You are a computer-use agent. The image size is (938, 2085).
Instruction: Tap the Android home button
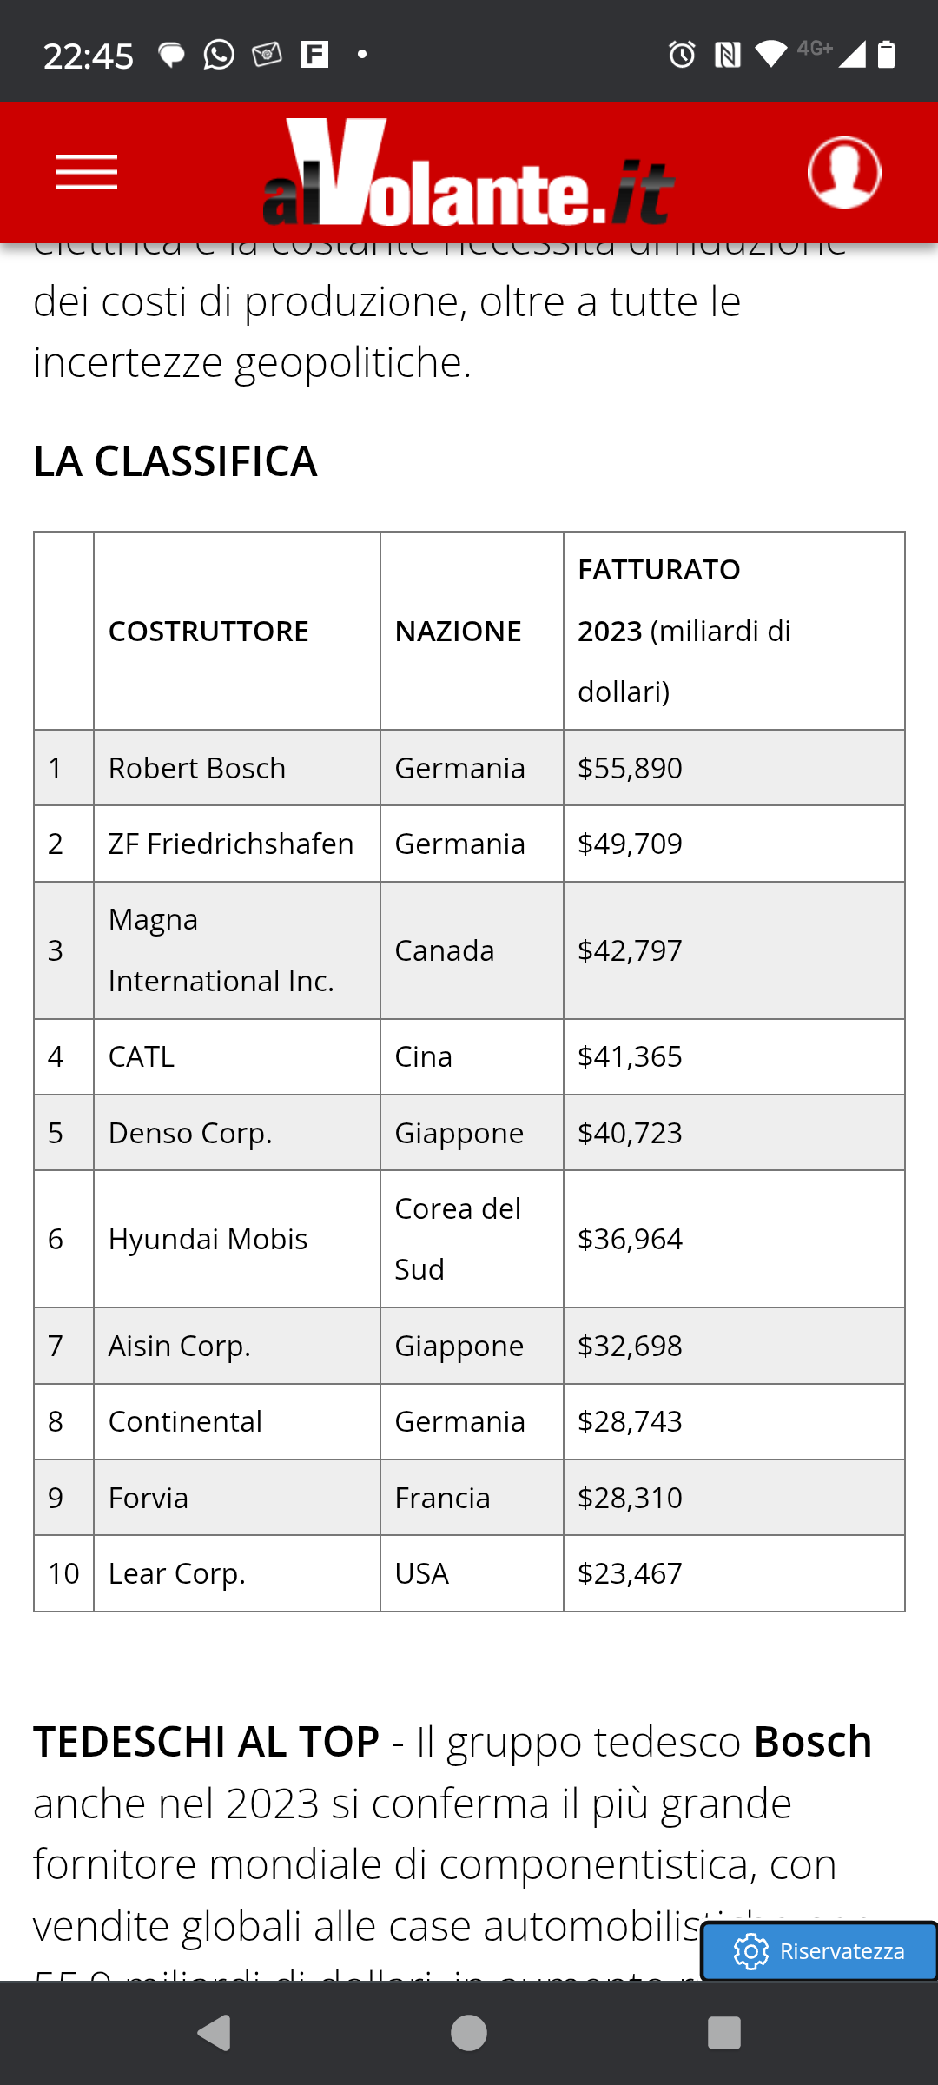[469, 2033]
